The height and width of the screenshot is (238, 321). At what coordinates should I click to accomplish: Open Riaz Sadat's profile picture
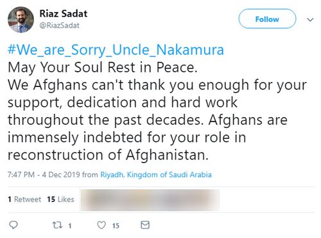pos(21,19)
